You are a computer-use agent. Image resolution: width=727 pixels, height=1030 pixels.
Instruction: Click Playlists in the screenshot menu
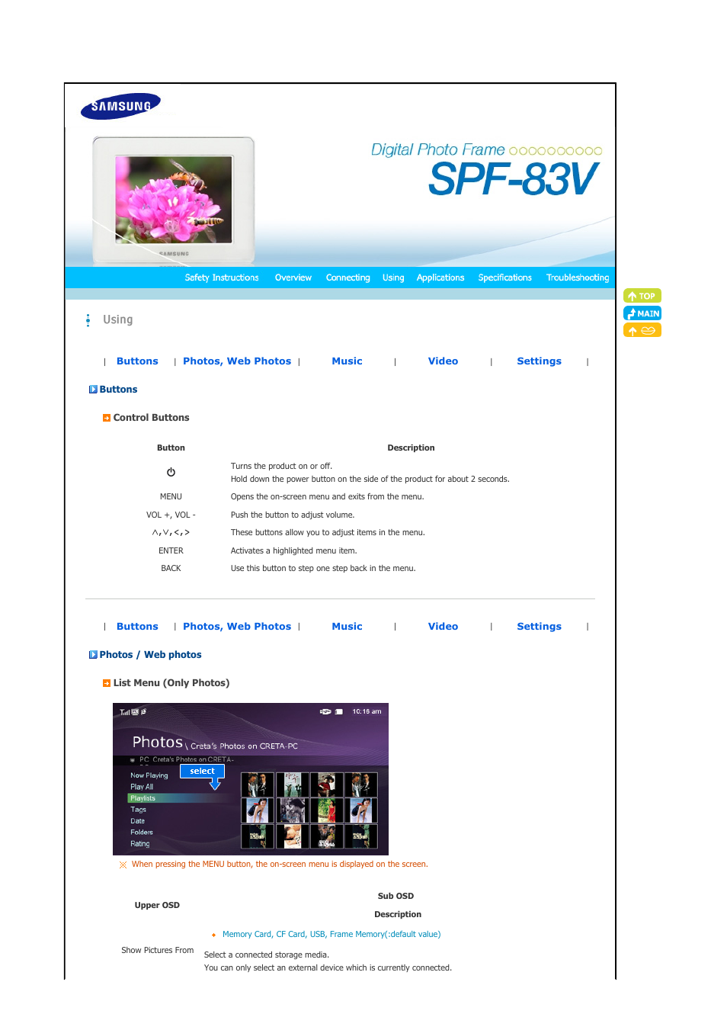(x=143, y=798)
